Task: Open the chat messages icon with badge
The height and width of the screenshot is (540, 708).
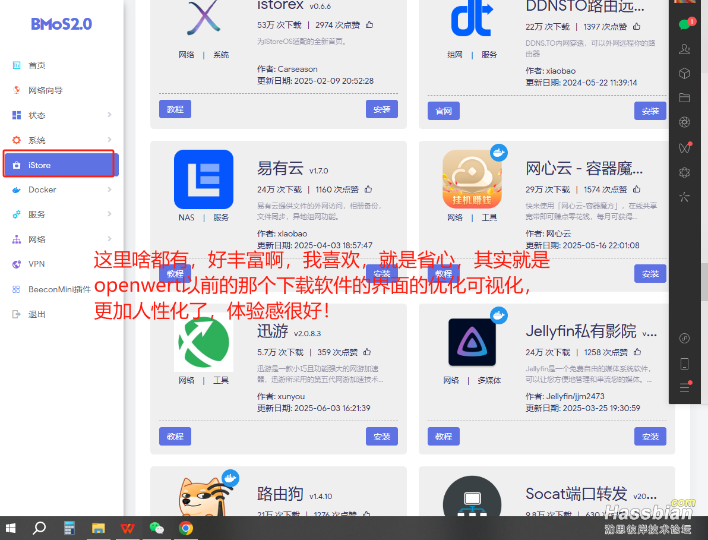Action: 685,24
